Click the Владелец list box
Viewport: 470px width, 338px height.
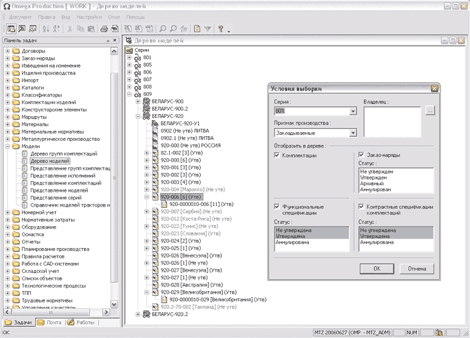click(392, 122)
